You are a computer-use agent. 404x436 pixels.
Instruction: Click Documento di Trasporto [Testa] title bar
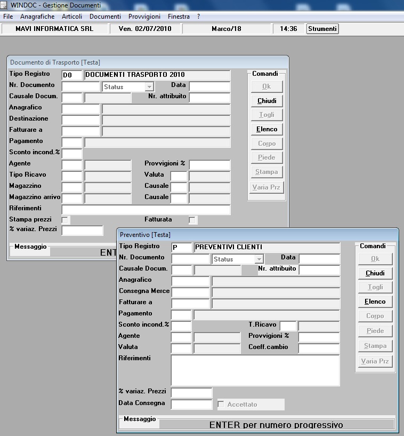[x=148, y=62]
